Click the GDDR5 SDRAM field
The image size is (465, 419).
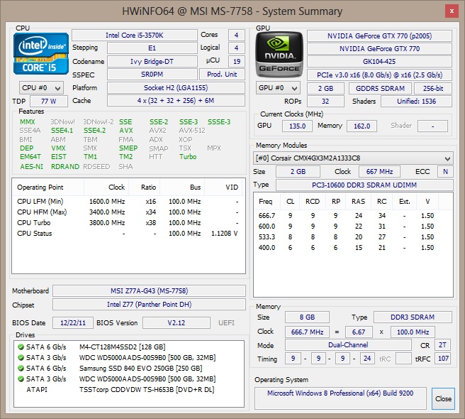click(x=380, y=89)
